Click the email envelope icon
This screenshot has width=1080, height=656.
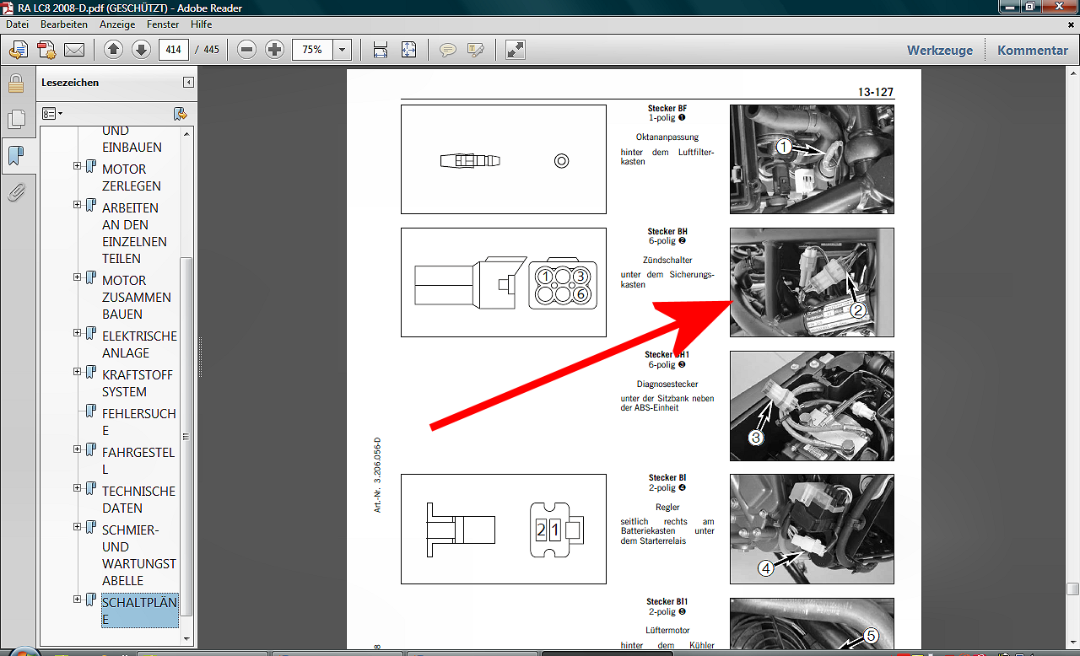coord(74,50)
